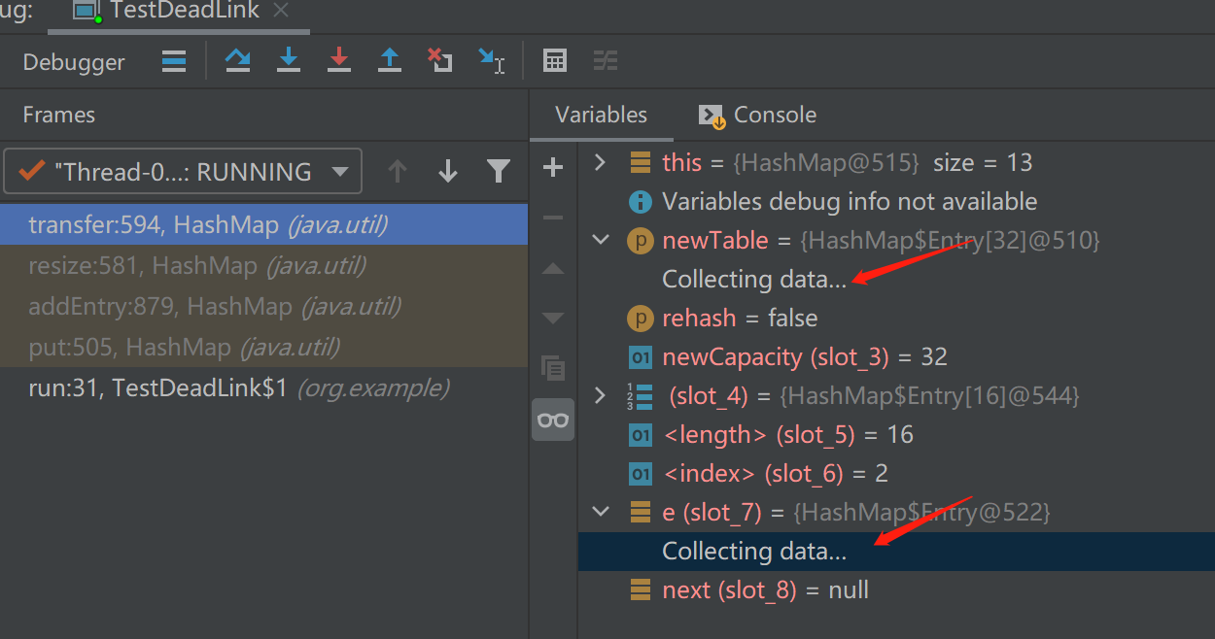Click the Step Into icon
The image size is (1215, 639).
pyautogui.click(x=289, y=61)
